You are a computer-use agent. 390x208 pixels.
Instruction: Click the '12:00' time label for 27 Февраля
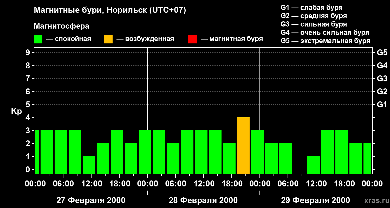click(x=91, y=184)
